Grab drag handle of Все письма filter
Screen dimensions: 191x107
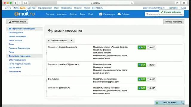pos(47,81)
